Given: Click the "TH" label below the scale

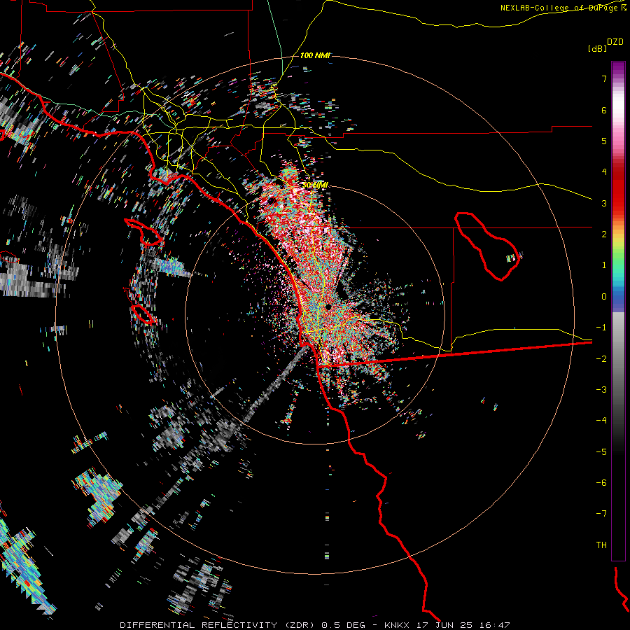Looking at the screenshot, I should point(601,545).
